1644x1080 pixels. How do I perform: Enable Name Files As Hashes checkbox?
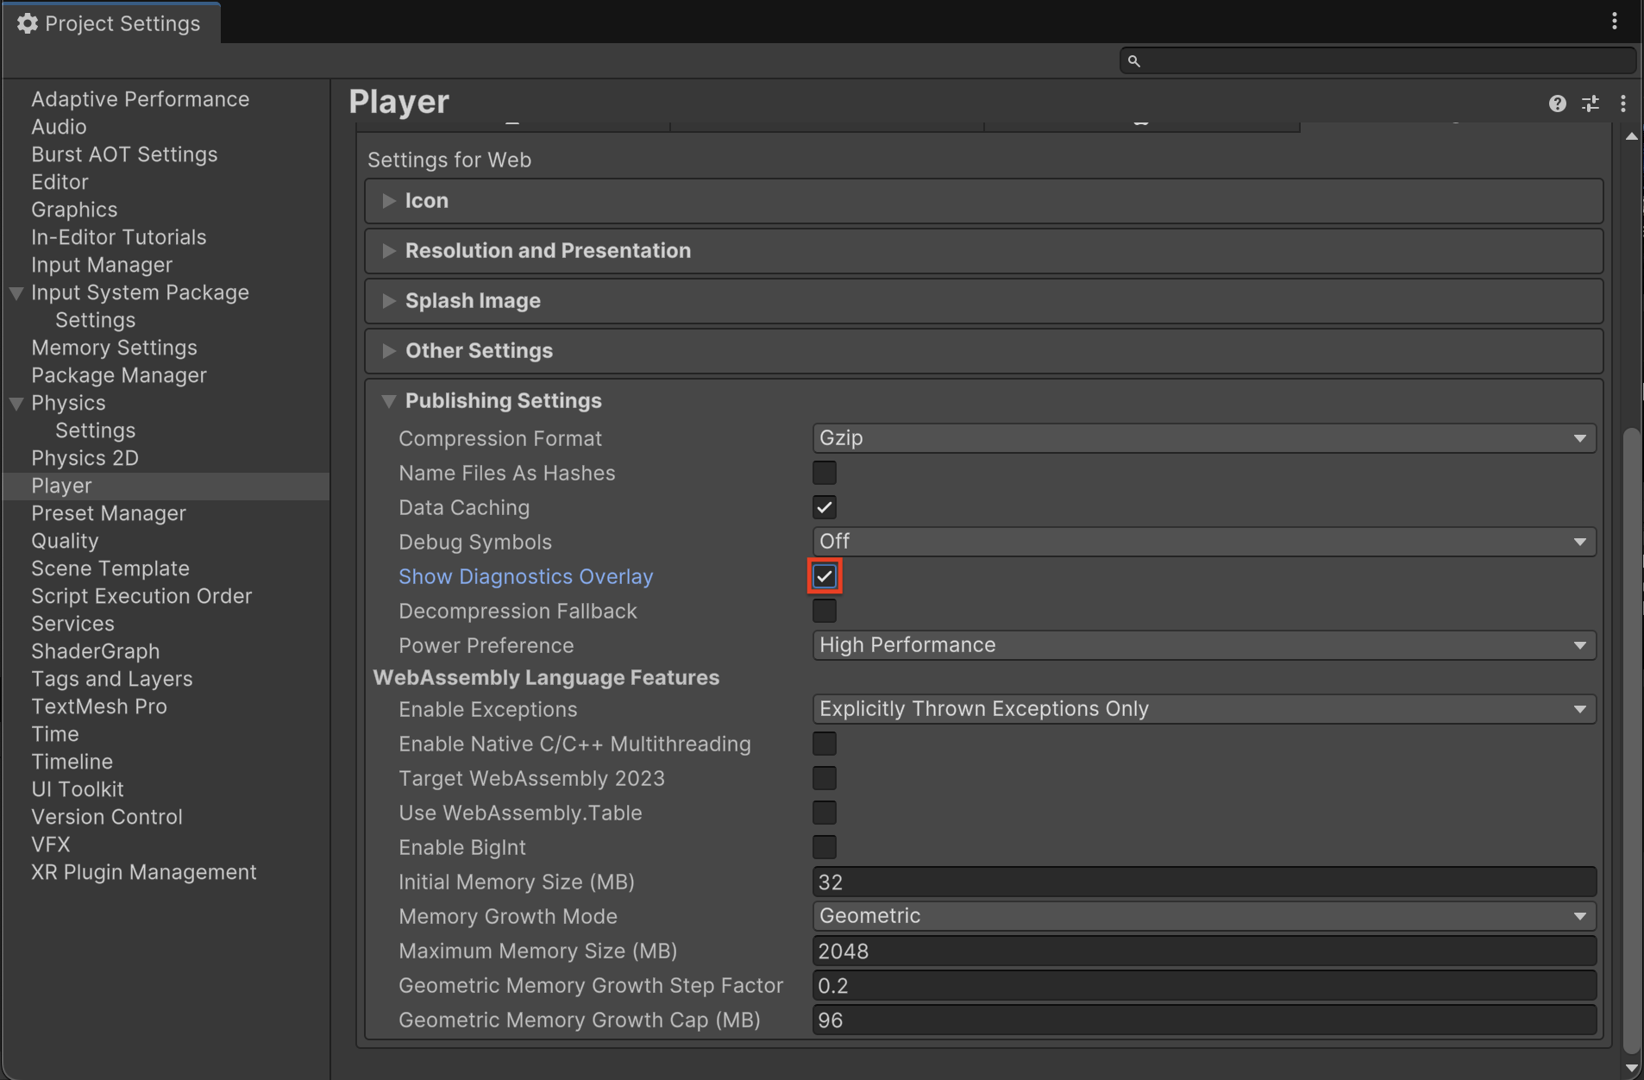click(x=825, y=473)
